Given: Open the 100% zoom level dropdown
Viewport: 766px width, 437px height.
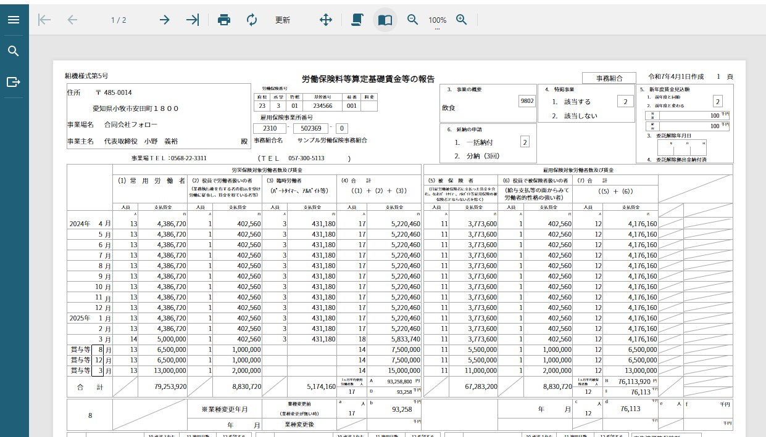Looking at the screenshot, I should [438, 21].
